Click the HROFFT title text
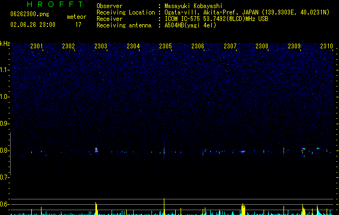 (x=56, y=4)
